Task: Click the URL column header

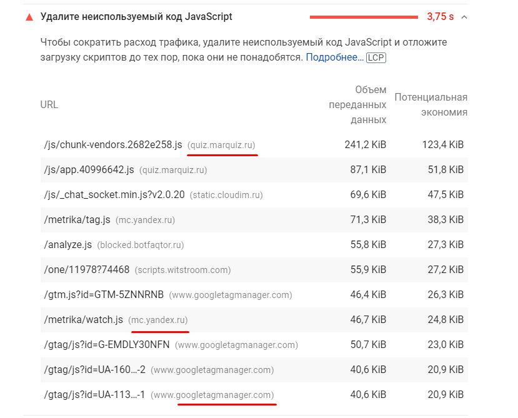Action: [x=49, y=105]
